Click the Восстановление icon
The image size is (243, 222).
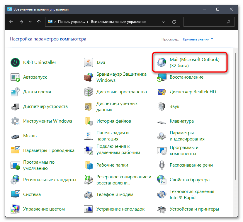[162, 77]
